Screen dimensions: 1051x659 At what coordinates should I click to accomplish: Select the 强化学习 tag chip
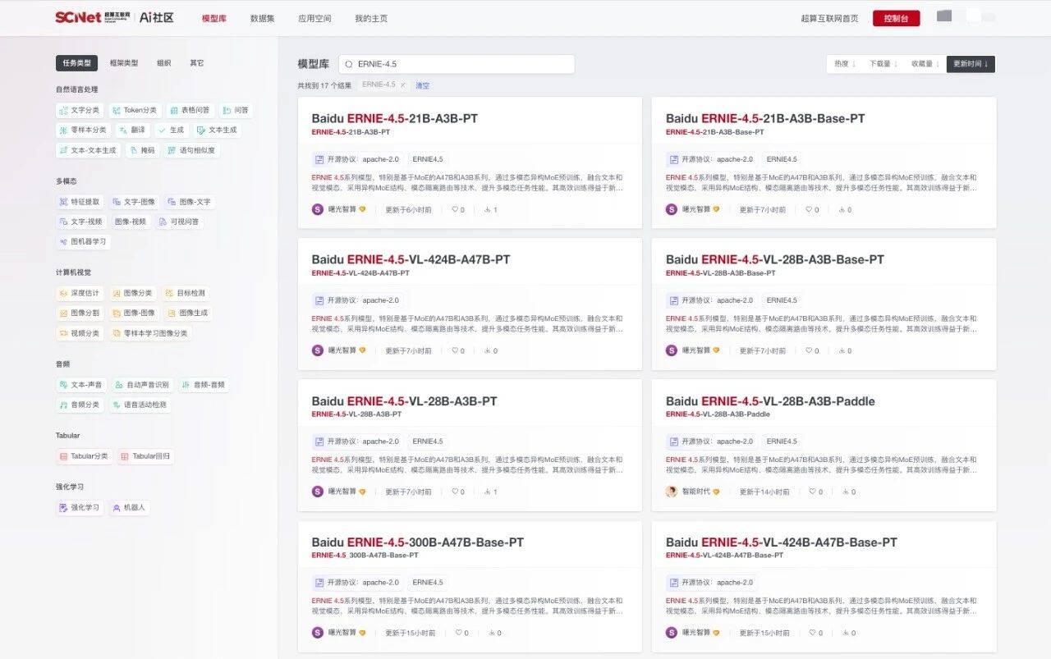click(80, 507)
